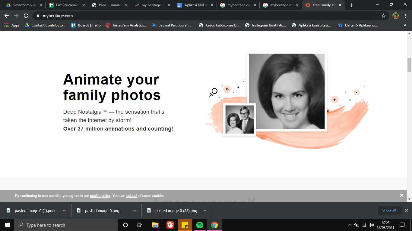This screenshot has width=412, height=231.
Task: Click the small couple photo thumbnail
Action: (239, 119)
